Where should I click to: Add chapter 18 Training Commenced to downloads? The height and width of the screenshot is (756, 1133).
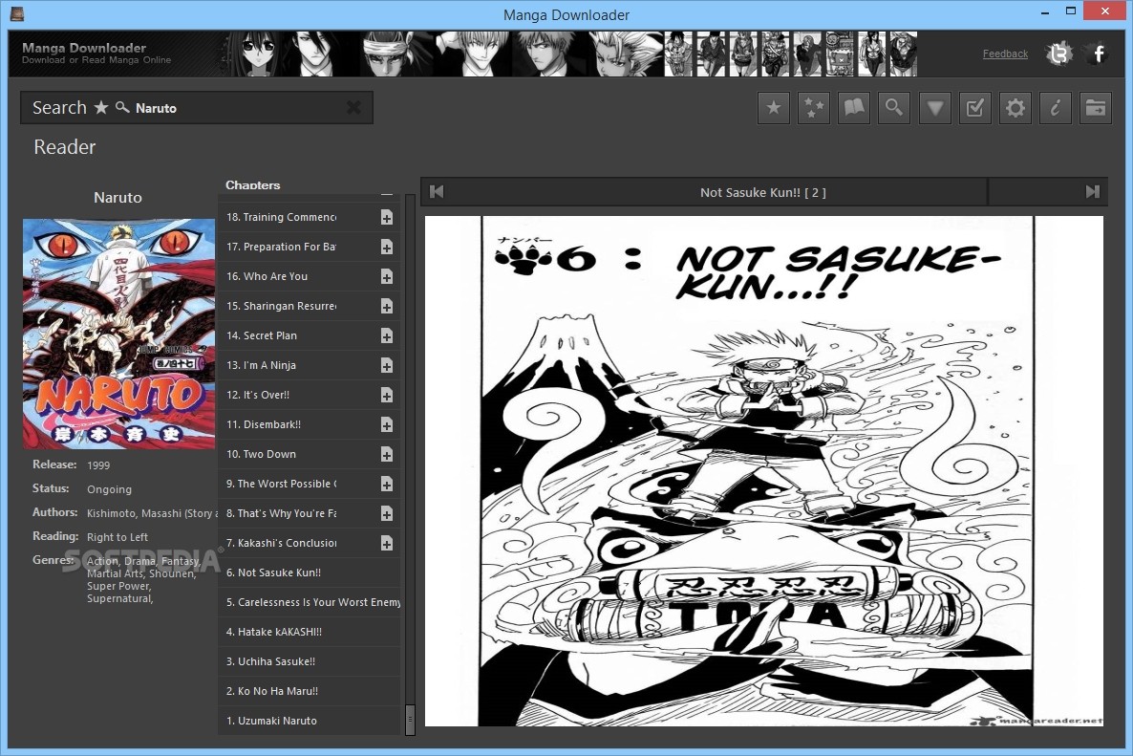(x=387, y=218)
